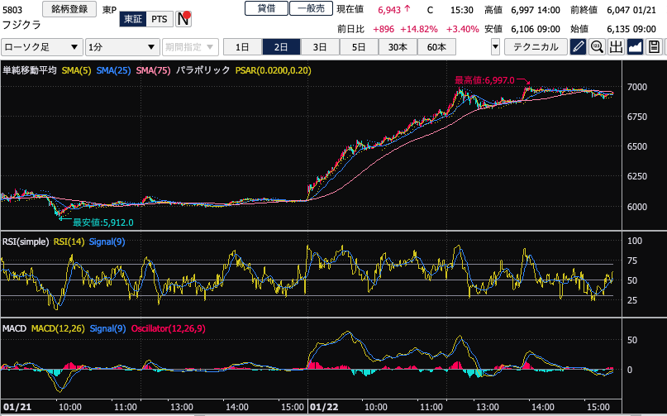
Task: Click the 銘柄登録 button
Action: 68,9
